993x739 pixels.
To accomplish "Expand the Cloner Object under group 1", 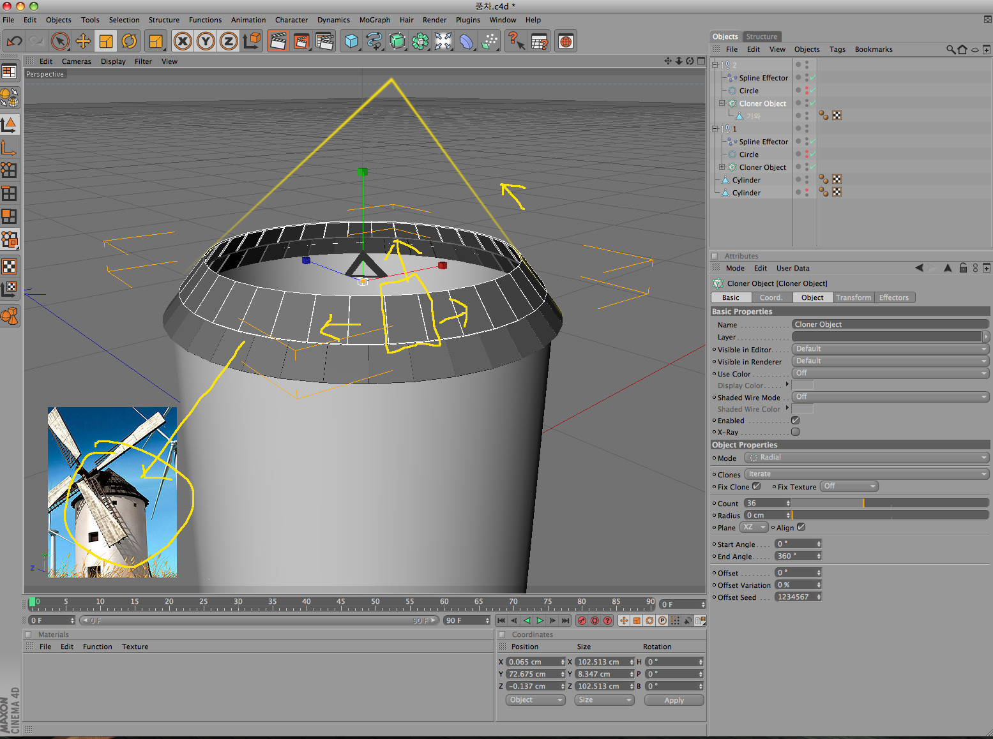I will click(x=722, y=167).
